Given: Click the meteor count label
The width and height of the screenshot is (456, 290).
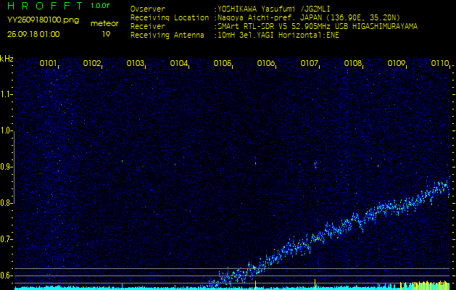Looking at the screenshot, I should point(105,23).
